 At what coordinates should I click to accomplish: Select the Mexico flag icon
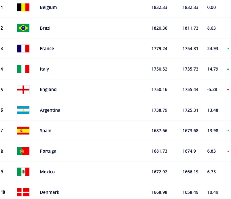[x=23, y=172]
